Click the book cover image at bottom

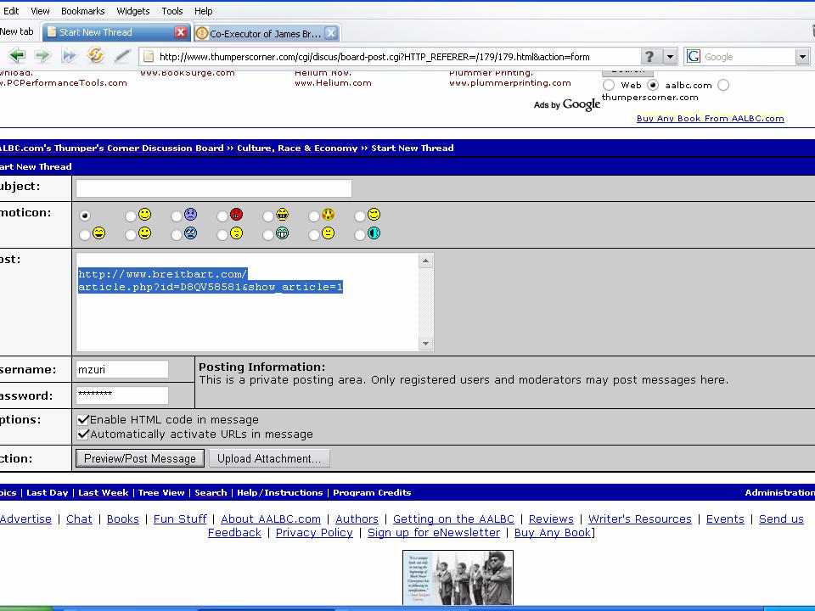(x=458, y=578)
